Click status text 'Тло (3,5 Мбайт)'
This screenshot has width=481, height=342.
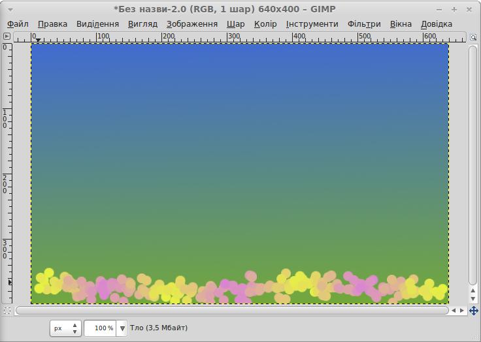159,328
